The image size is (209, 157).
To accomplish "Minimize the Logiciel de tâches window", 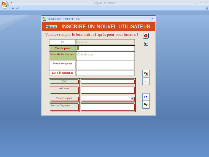I will tap(196, 3).
